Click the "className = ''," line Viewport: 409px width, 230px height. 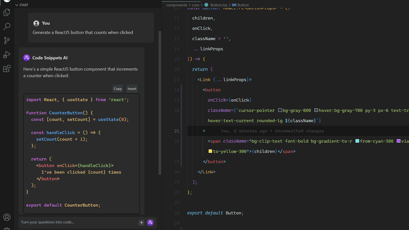point(211,39)
